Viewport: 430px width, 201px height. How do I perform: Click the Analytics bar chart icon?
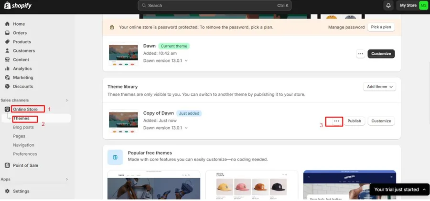click(7, 69)
